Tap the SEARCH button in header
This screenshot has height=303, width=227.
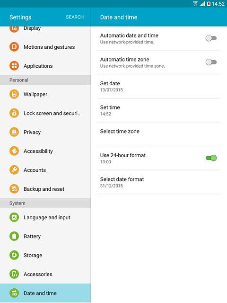(x=75, y=17)
